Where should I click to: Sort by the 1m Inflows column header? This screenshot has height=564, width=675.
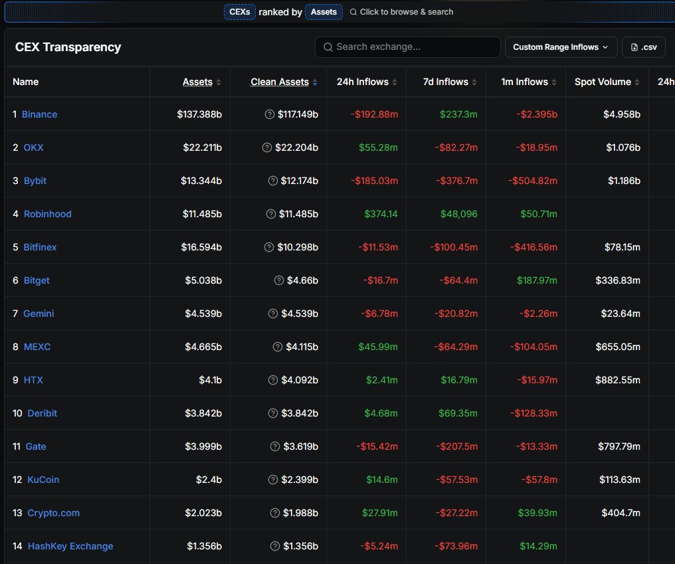[524, 82]
